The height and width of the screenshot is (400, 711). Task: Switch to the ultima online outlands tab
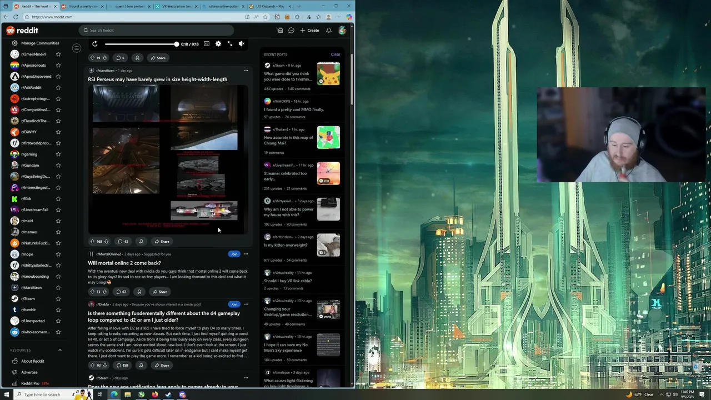222,6
